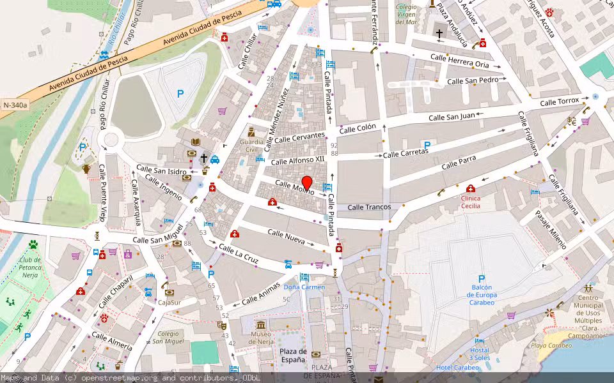
Task: Click the CajaSur bank icon
Action: click(x=169, y=292)
